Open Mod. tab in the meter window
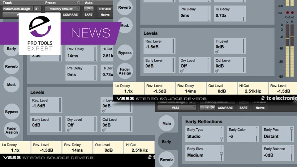This screenshot has height=167, width=297. coord(125,26)
